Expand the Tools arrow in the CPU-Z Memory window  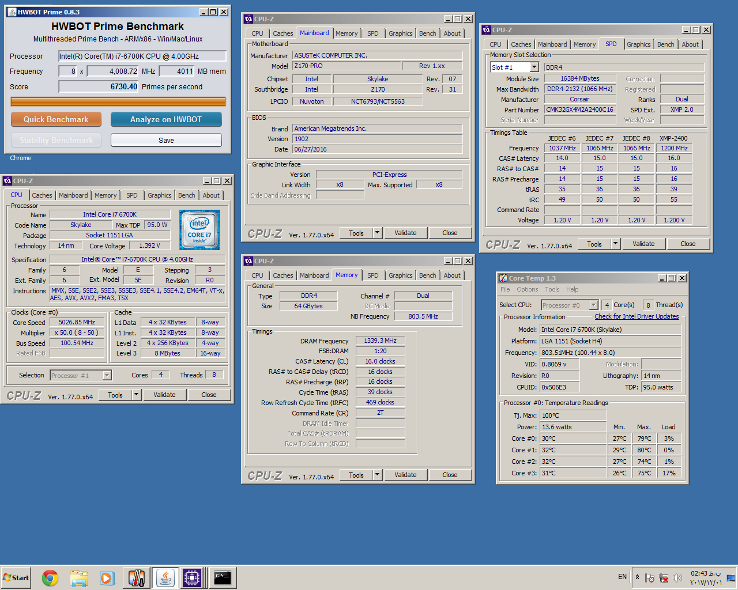377,475
